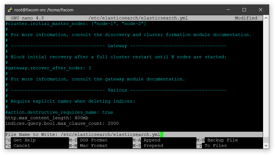The height and width of the screenshot is (155, 275).
Task: Click the 'http.max_content_length: 400mb' line
Action: click(47, 118)
